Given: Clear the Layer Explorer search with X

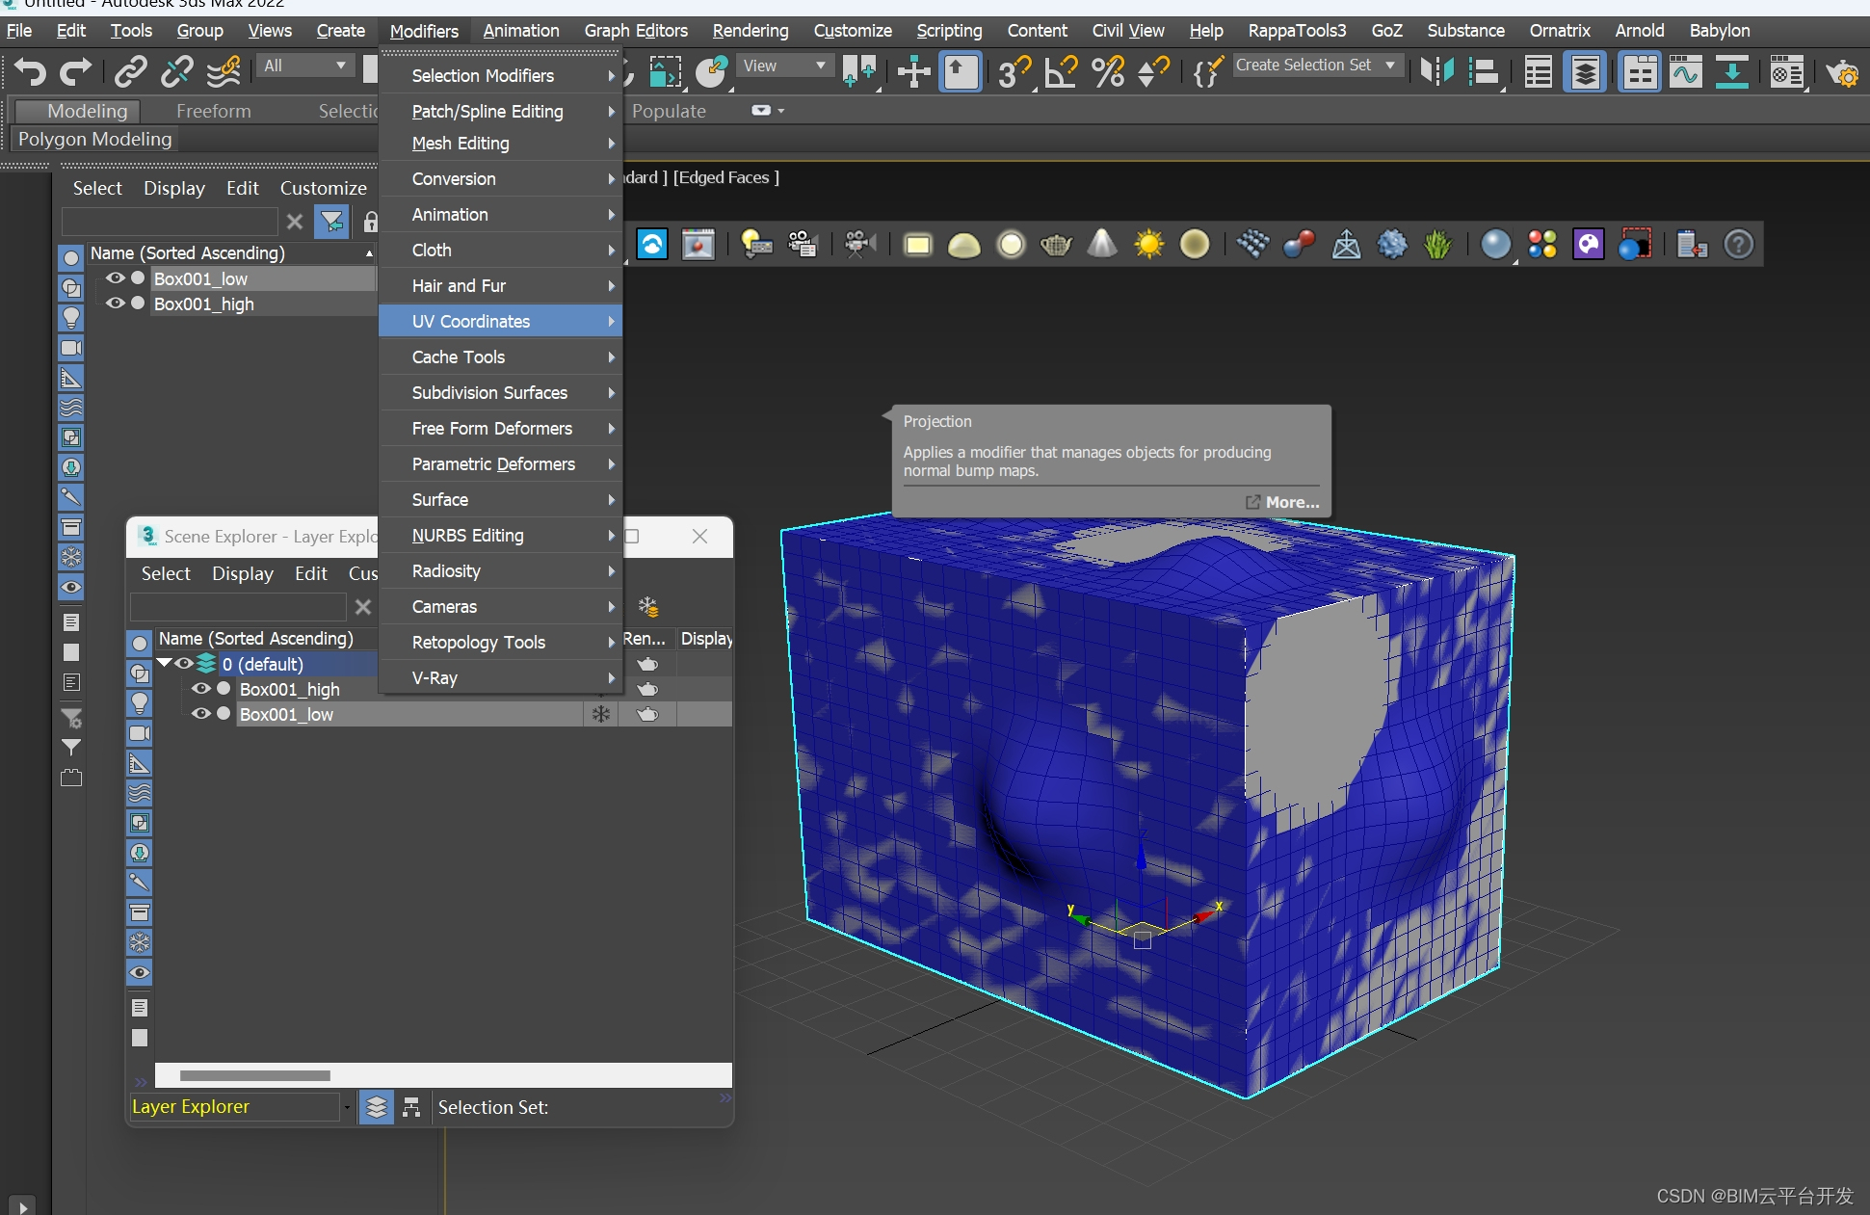Looking at the screenshot, I should pos(363,607).
